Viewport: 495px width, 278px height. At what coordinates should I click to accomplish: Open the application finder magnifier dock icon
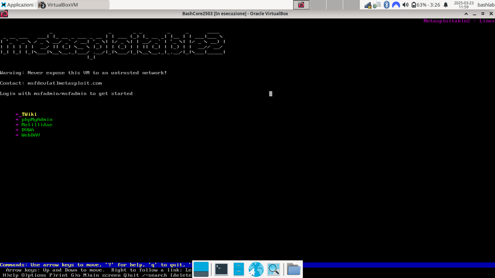point(274,269)
